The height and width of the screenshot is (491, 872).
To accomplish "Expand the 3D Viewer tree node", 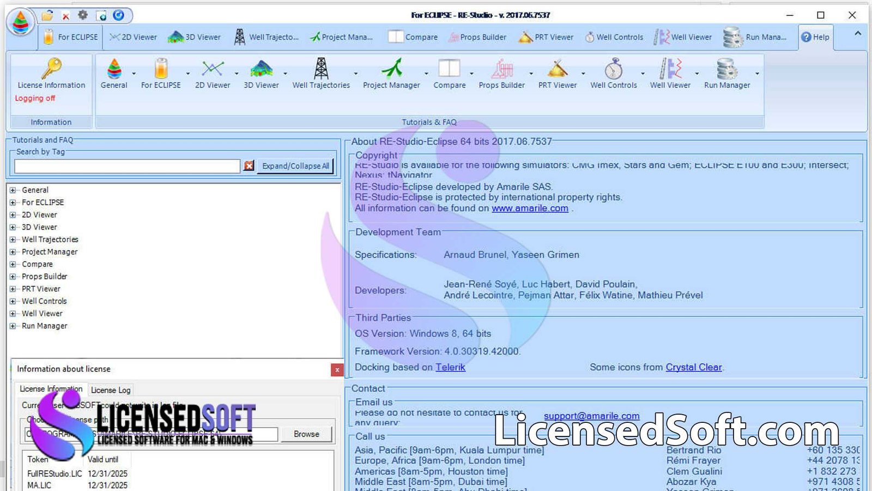I will pos(13,227).
